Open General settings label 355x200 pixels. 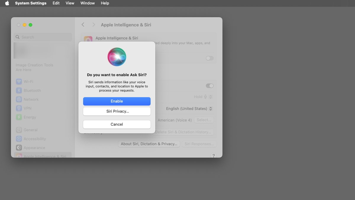30,130
